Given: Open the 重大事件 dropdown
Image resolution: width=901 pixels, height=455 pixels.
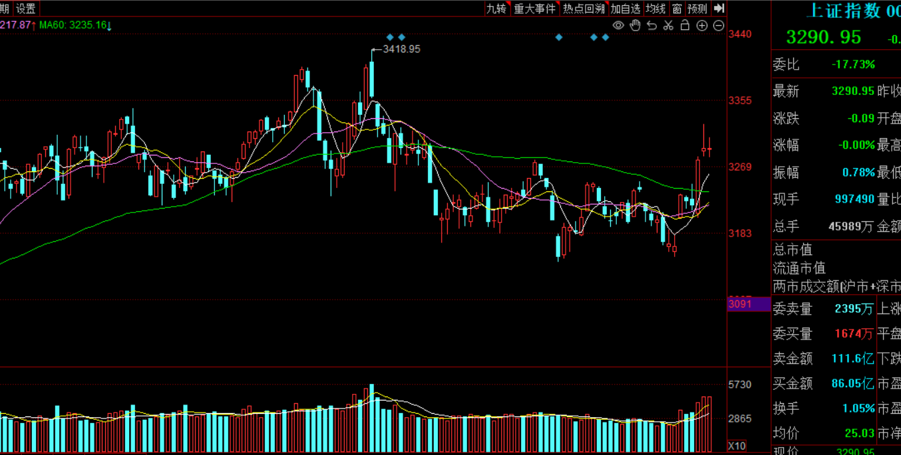Looking at the screenshot, I should tap(534, 9).
